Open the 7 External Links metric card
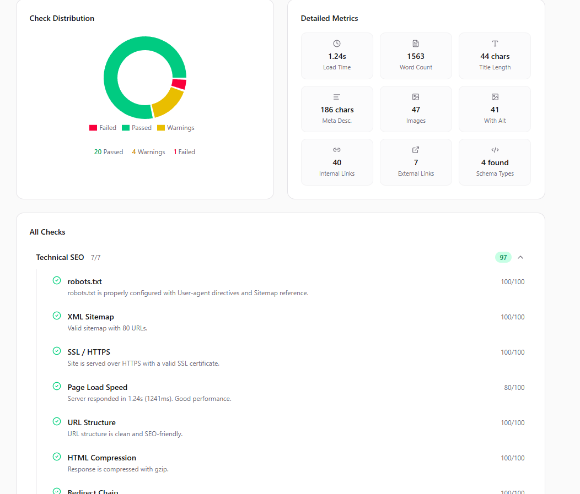Image resolution: width=580 pixels, height=494 pixels. [x=416, y=162]
